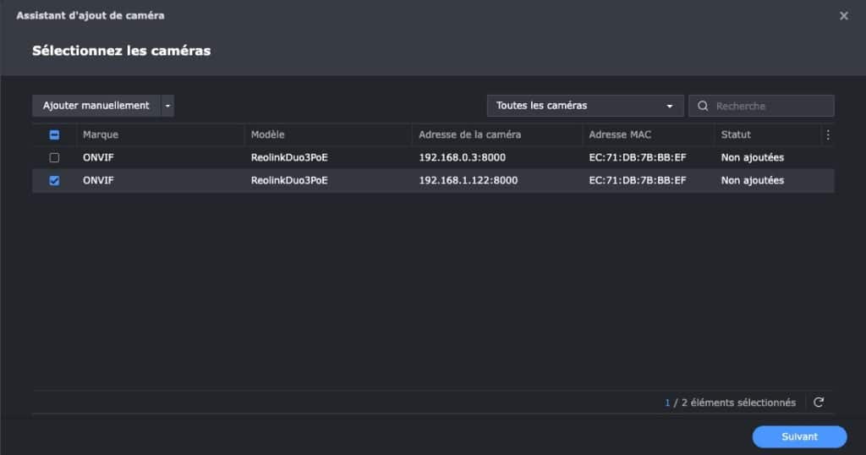Screen dimensions: 866x455
Task: Click the search magnifier icon
Action: [x=703, y=106]
